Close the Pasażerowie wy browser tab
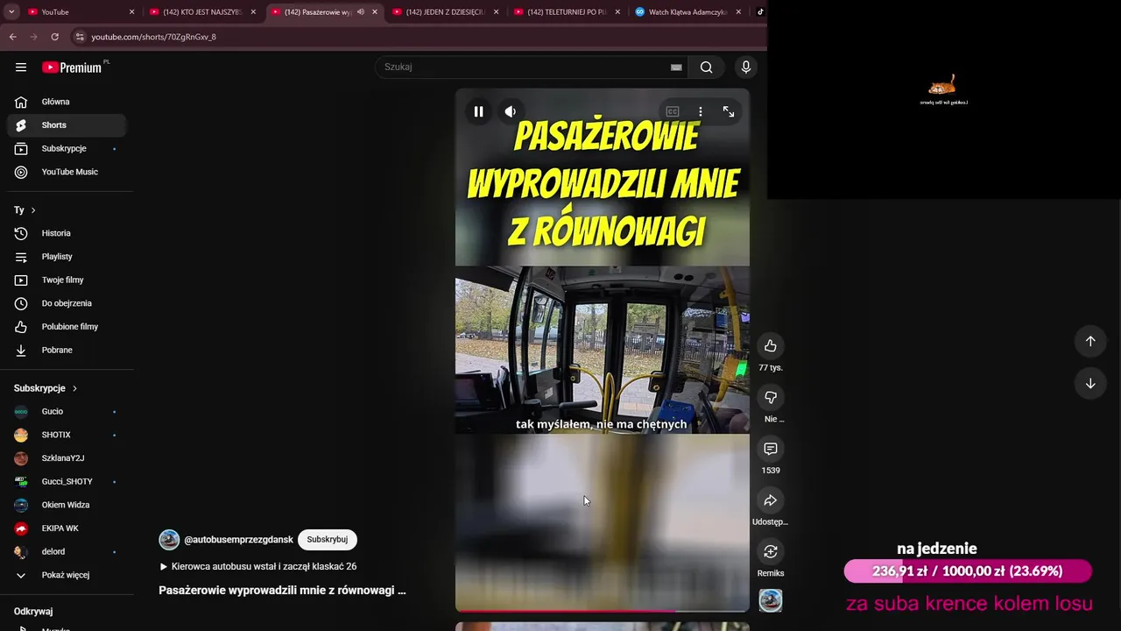The image size is (1121, 631). (x=375, y=12)
